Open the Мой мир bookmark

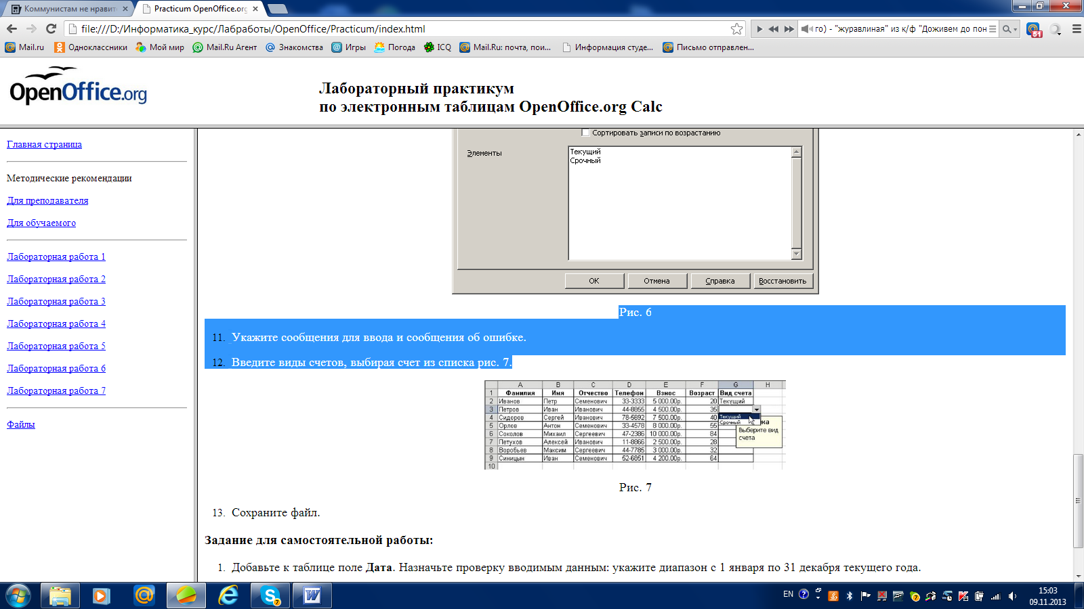point(160,47)
